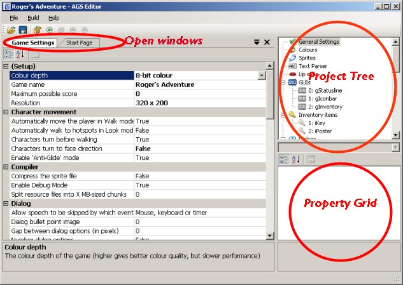Open the Build menu

33,18
